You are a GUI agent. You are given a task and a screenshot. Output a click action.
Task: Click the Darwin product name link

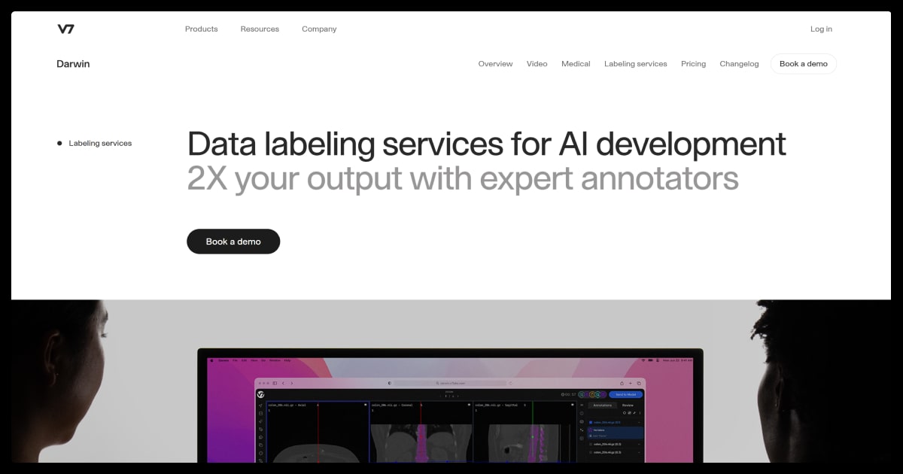coord(73,64)
